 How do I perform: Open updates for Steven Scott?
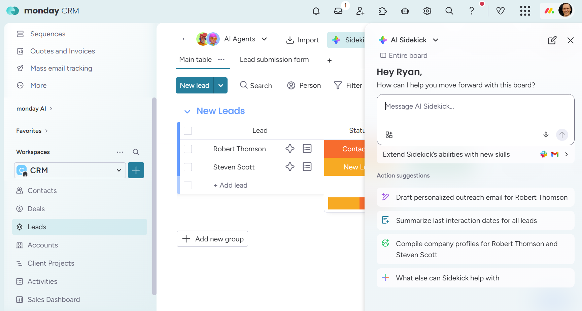click(x=307, y=167)
